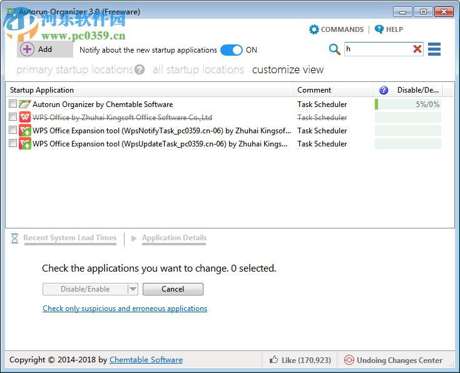Viewport: 460px width, 373px height.
Task: Open the hamburger menu icon
Action: (x=434, y=49)
